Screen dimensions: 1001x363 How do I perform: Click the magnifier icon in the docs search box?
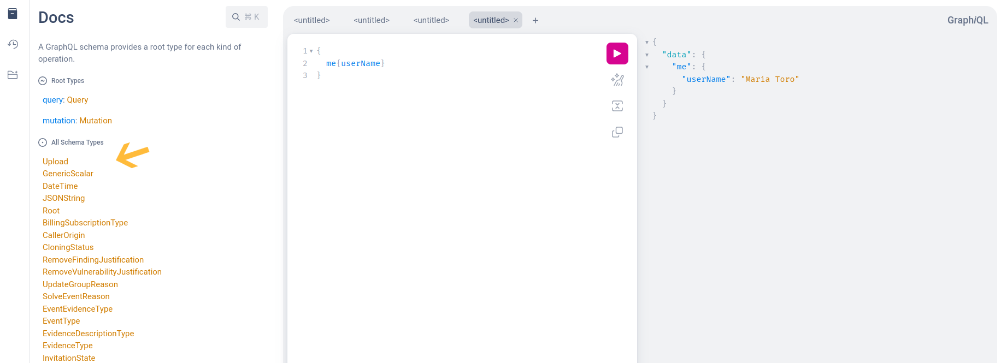[236, 17]
